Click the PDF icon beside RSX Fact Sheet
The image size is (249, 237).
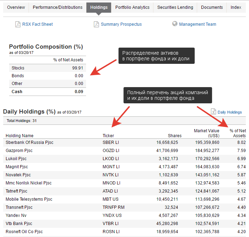pos(18,24)
